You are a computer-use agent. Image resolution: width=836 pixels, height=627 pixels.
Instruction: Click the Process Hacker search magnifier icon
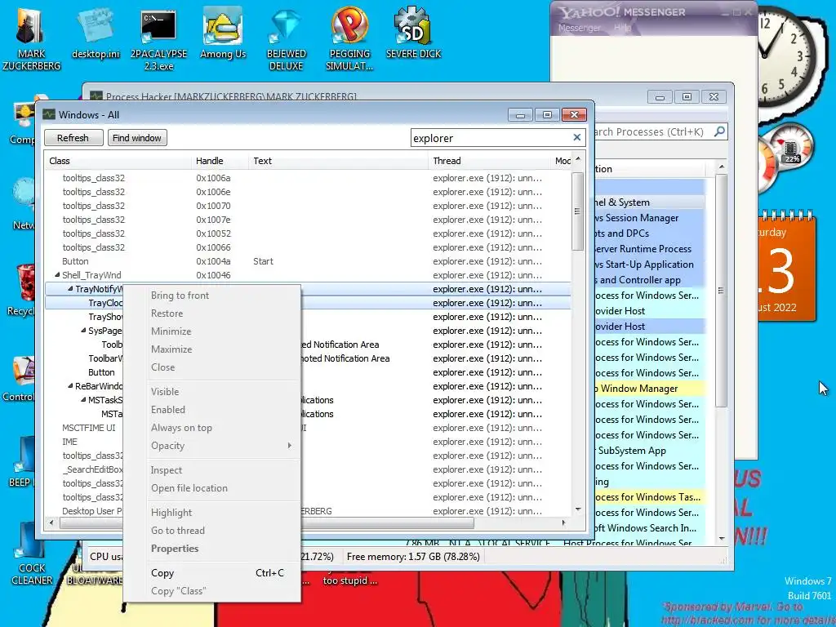click(x=719, y=131)
